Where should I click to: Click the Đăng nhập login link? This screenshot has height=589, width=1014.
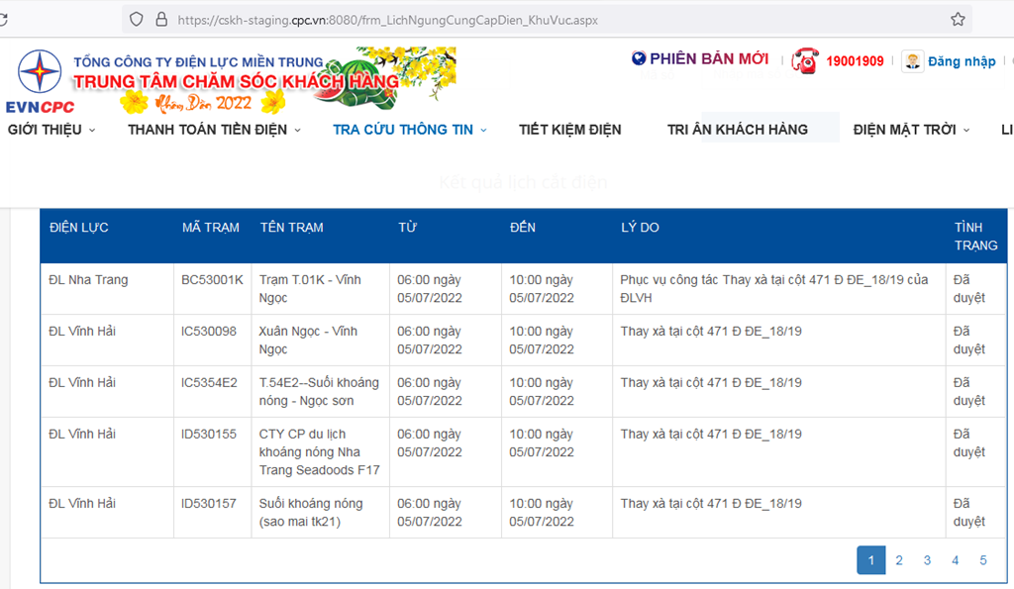(962, 61)
